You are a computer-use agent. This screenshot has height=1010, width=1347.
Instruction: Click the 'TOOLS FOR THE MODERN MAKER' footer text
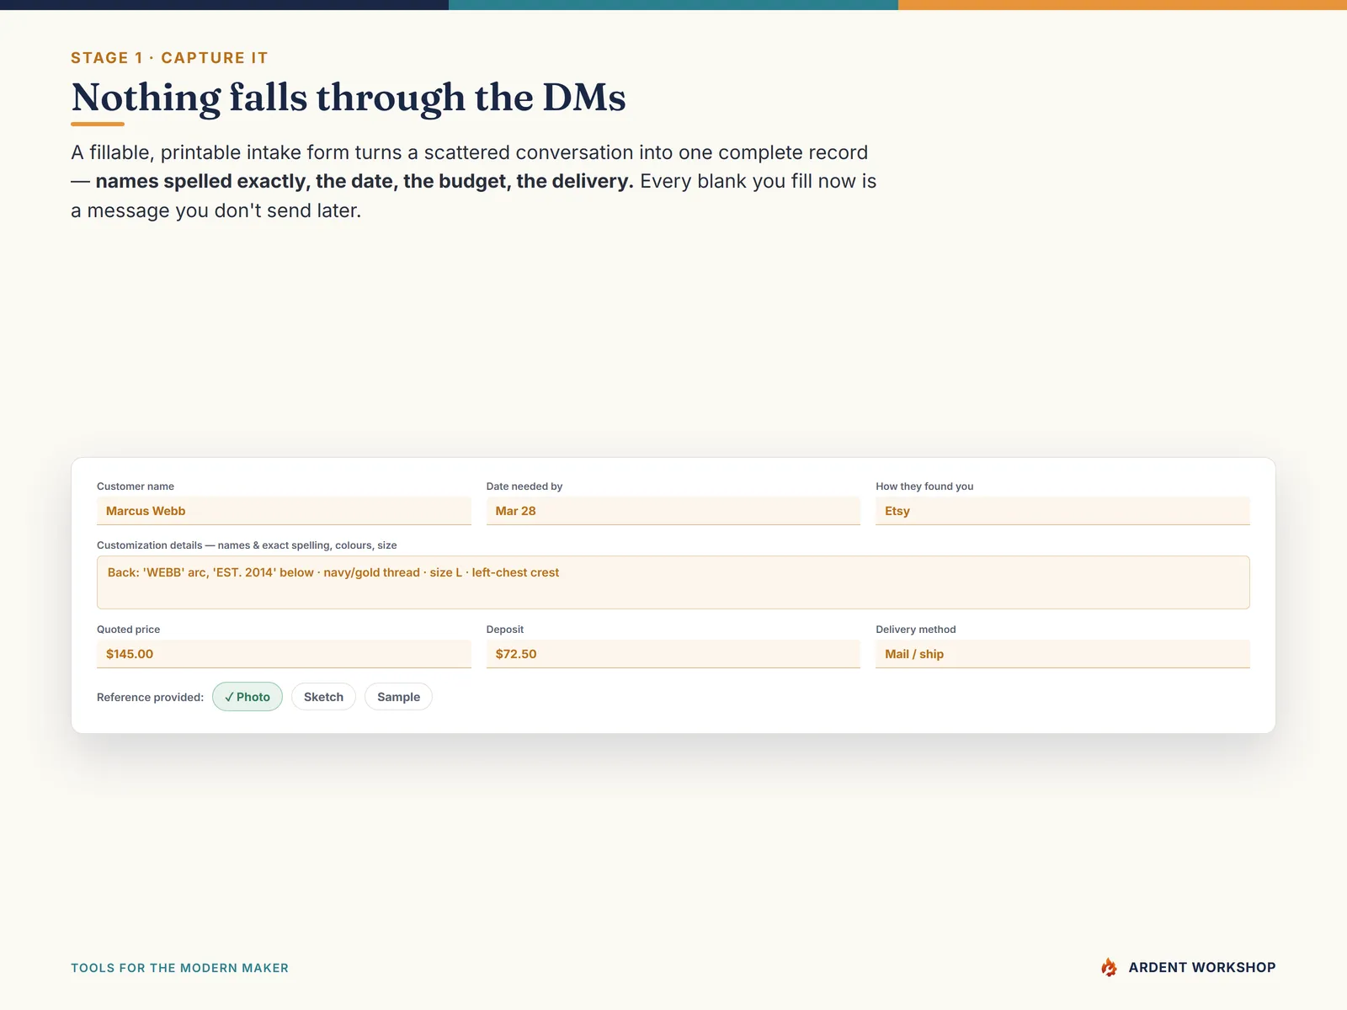click(179, 968)
